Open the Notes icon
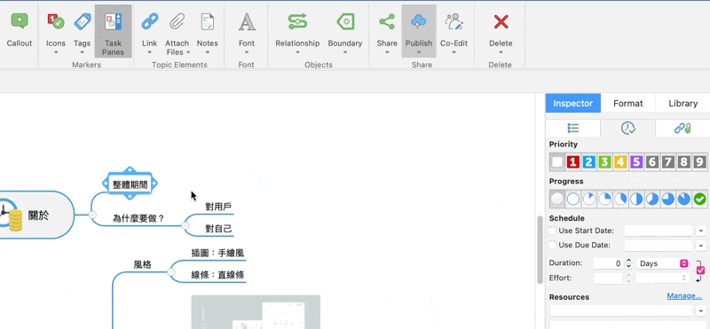 (x=208, y=21)
